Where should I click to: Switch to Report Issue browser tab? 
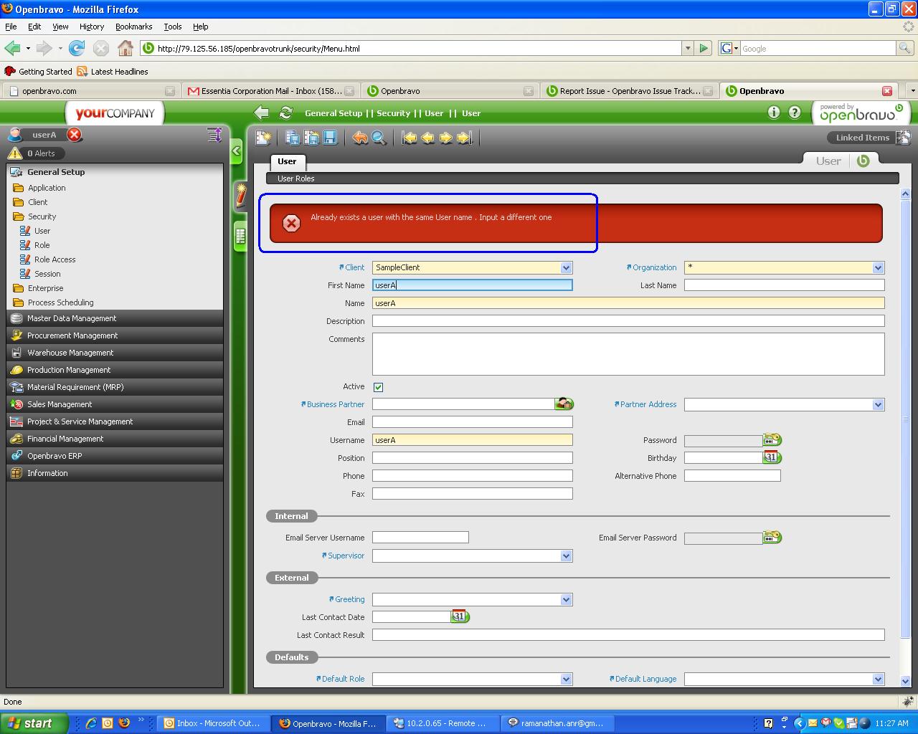click(x=630, y=91)
